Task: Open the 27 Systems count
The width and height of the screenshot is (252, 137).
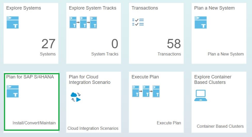Action: click(x=48, y=44)
